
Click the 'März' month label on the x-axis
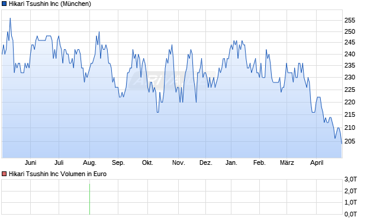(x=287, y=162)
